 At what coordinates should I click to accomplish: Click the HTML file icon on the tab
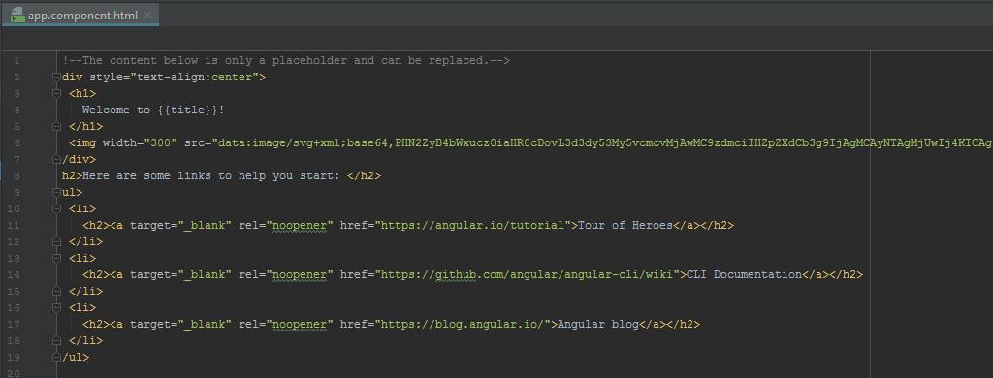click(18, 16)
